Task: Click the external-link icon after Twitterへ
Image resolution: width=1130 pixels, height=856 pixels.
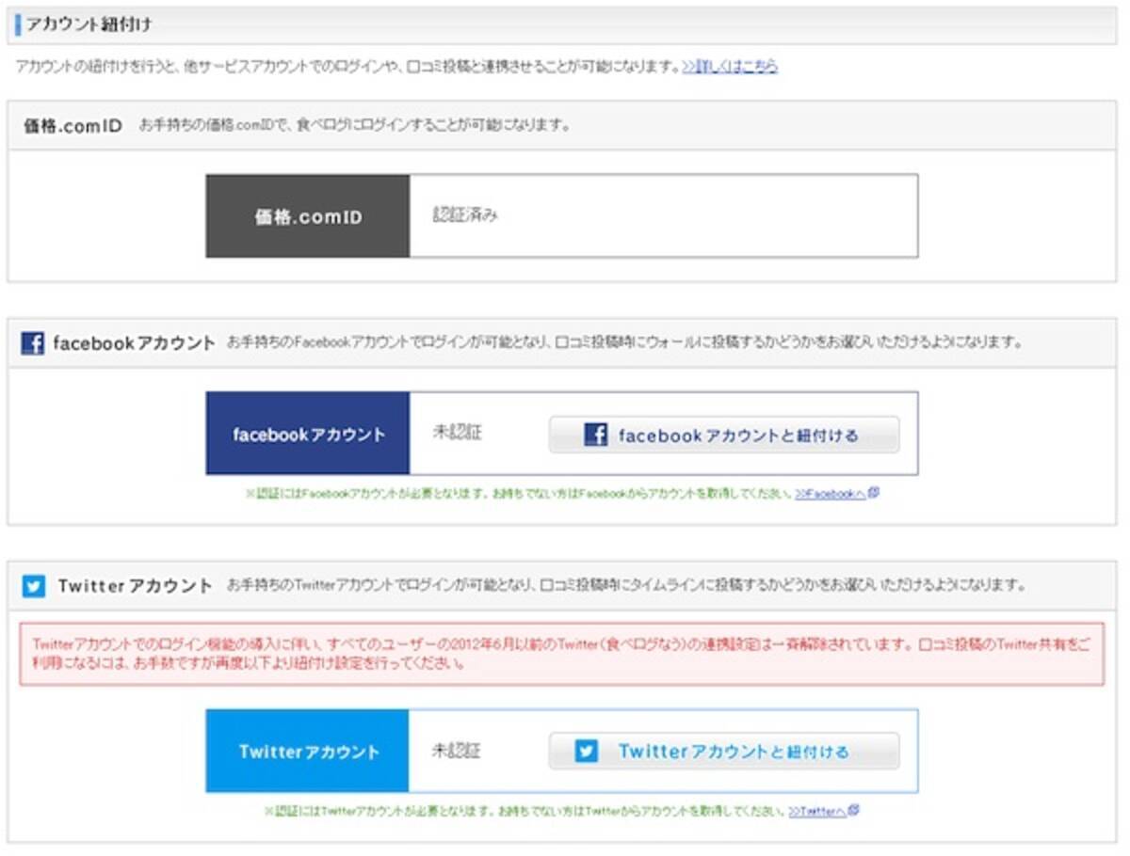Action: point(852,809)
